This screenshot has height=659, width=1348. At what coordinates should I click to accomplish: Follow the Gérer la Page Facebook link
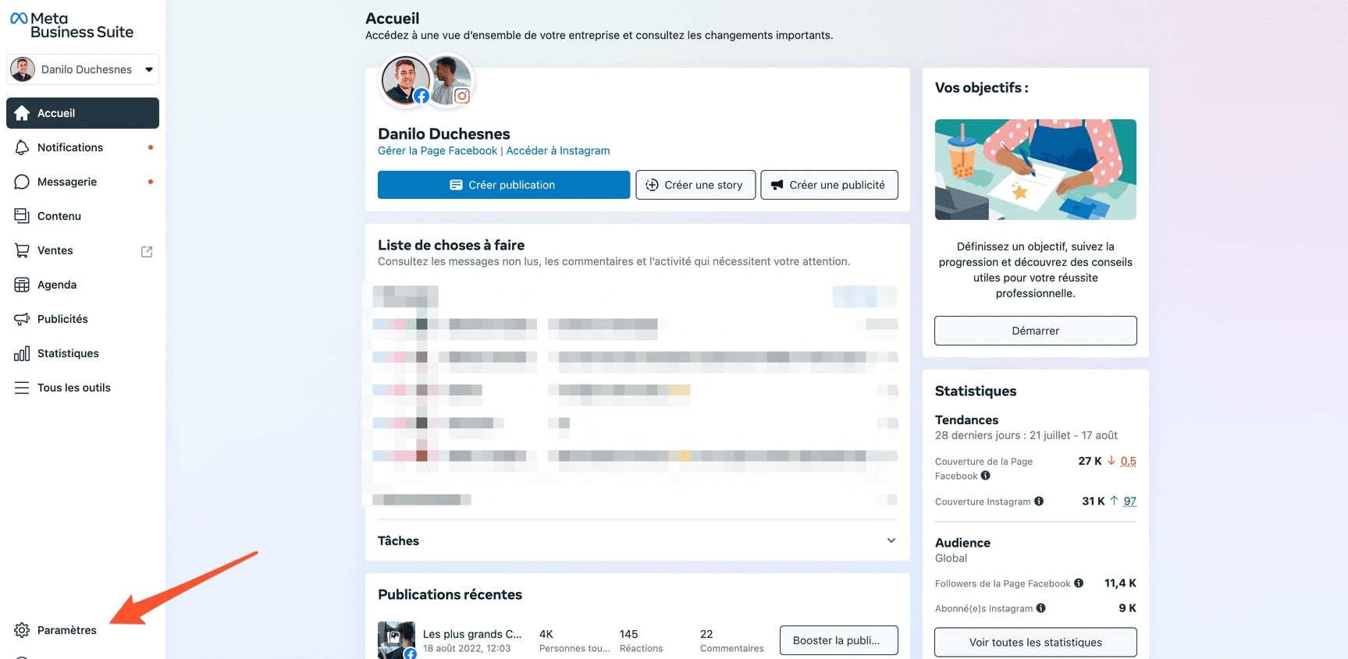pos(437,151)
